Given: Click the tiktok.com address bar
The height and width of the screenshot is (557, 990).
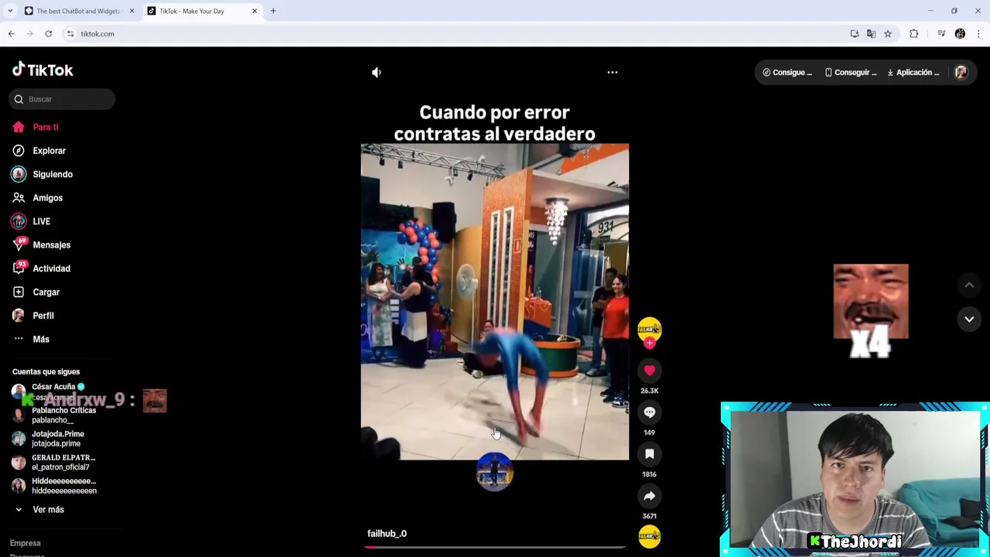Looking at the screenshot, I should [x=456, y=34].
